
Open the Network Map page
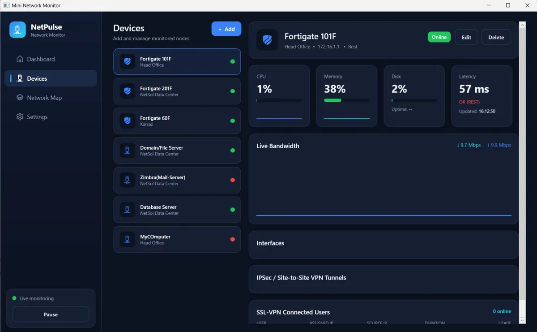tap(51, 98)
